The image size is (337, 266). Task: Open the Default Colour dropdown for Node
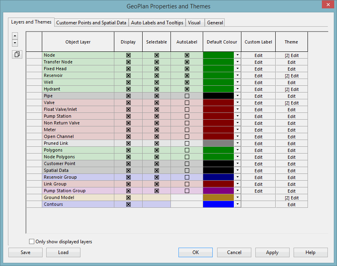coord(237,55)
